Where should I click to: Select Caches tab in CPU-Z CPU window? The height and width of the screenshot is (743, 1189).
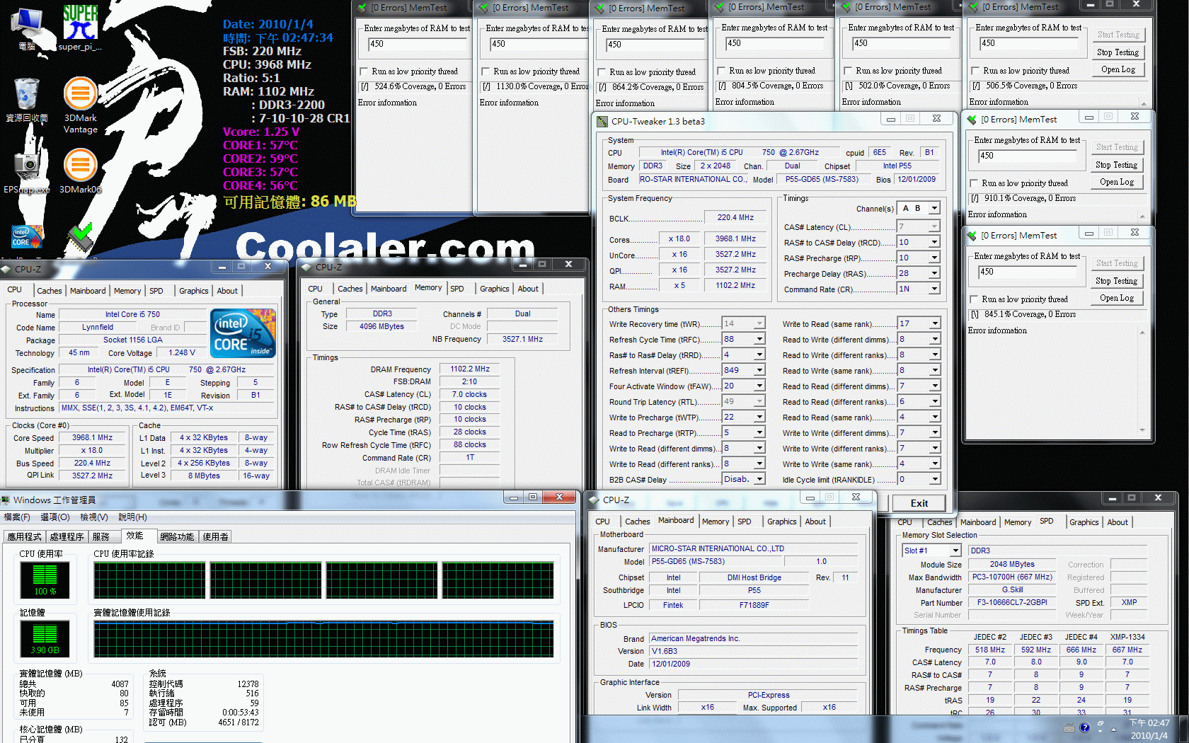point(50,291)
